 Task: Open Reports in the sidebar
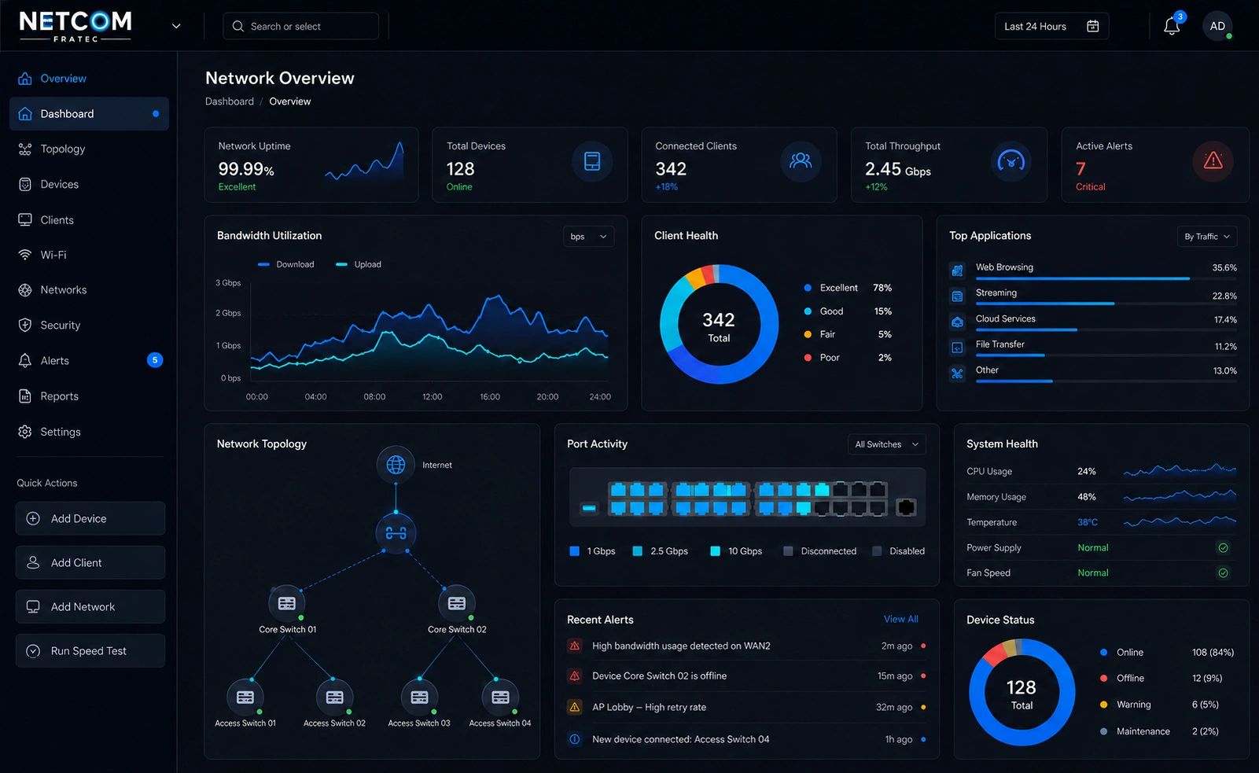pos(89,396)
